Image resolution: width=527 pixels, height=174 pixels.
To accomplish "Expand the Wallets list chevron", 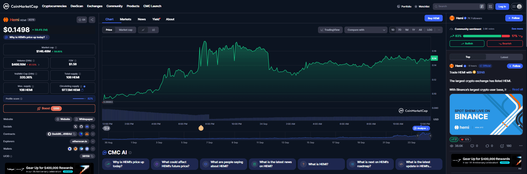I will tap(93, 149).
